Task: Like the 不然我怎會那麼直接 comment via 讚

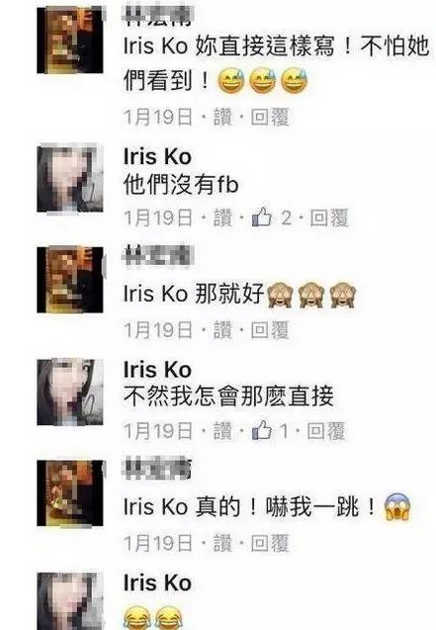Action: coord(222,431)
